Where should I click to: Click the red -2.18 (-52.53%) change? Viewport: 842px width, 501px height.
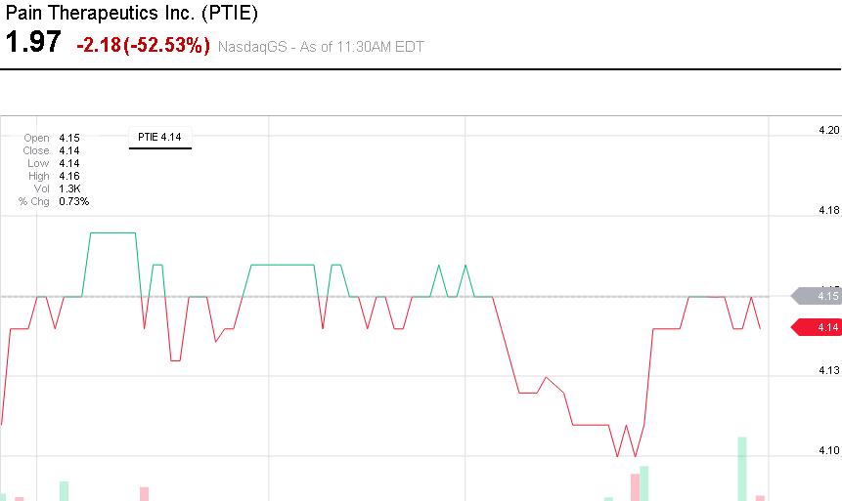(x=143, y=45)
